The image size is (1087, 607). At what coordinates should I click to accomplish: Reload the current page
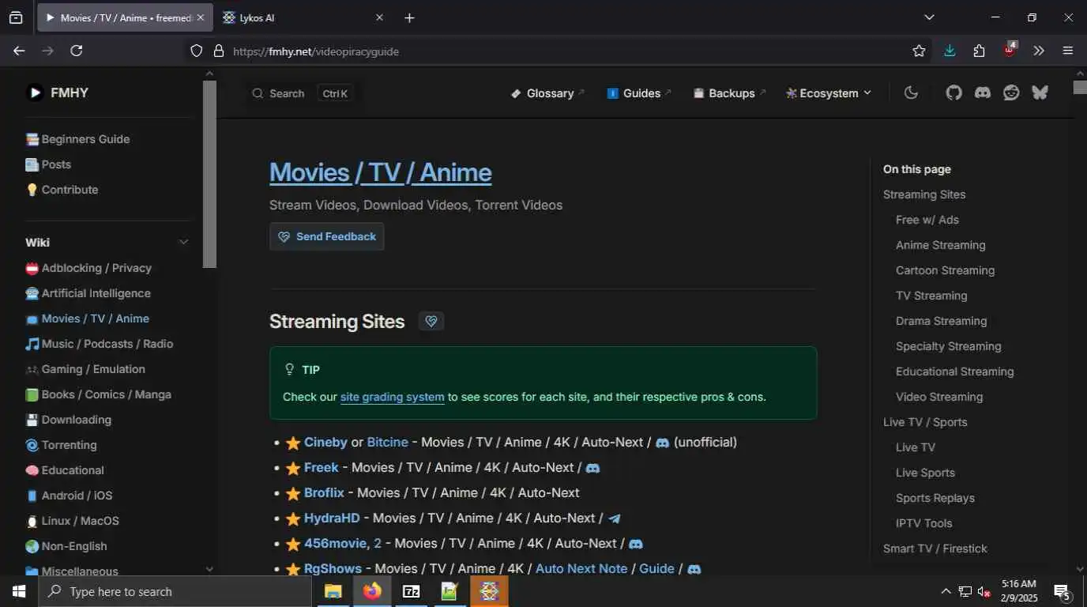77,51
